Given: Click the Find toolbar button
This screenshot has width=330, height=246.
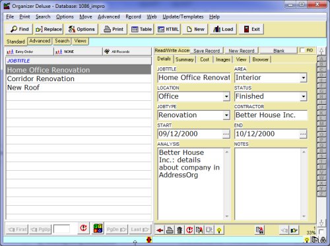Looking at the screenshot, I should pyautogui.click(x=19, y=29).
